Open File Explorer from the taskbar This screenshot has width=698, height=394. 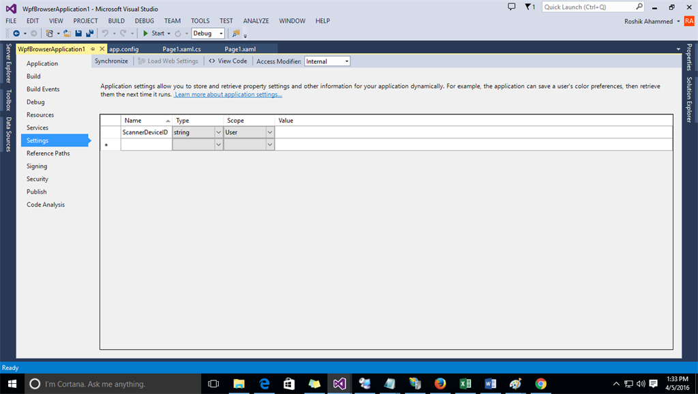(239, 384)
